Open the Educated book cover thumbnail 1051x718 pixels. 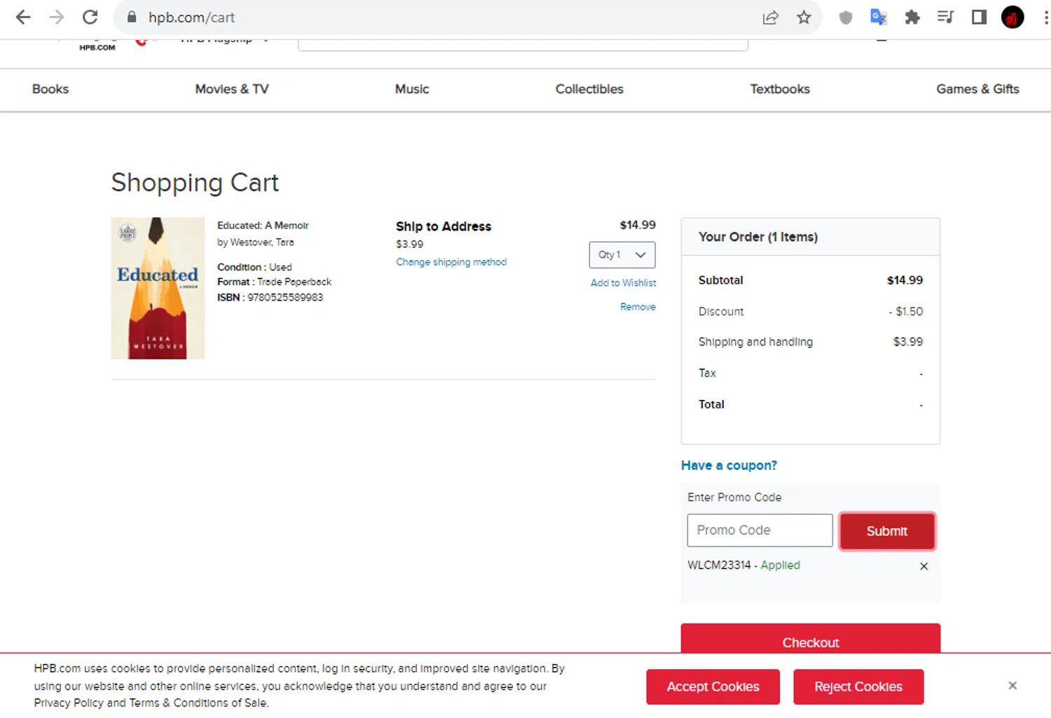pyautogui.click(x=158, y=288)
